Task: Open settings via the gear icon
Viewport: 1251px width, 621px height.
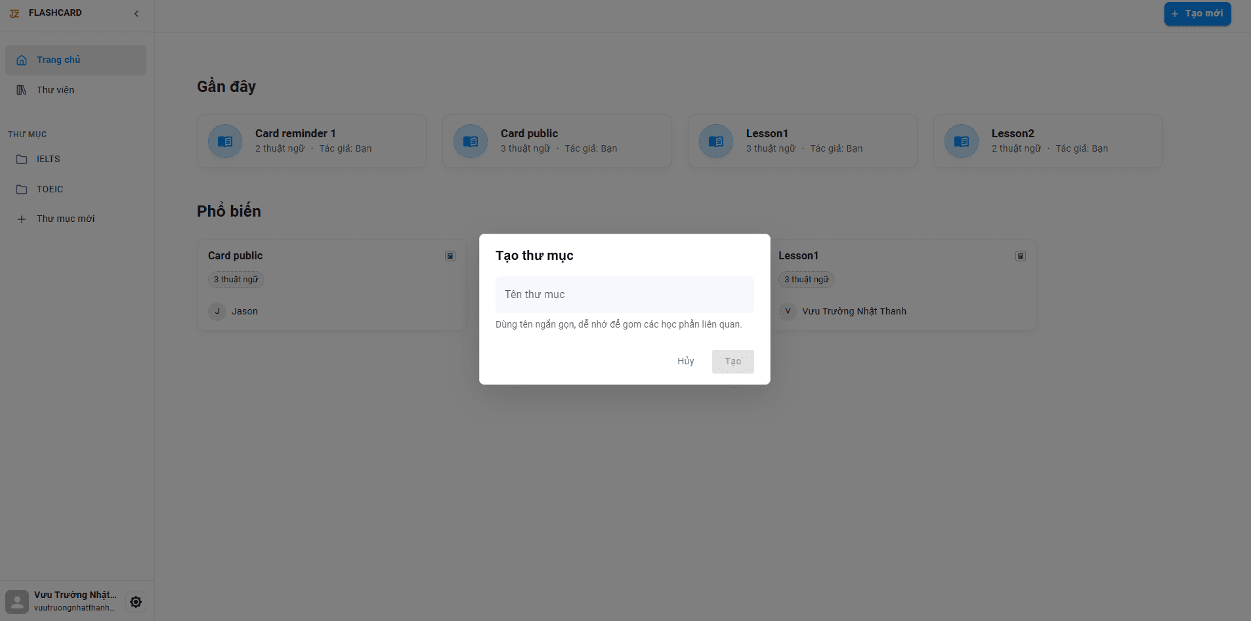Action: click(136, 602)
